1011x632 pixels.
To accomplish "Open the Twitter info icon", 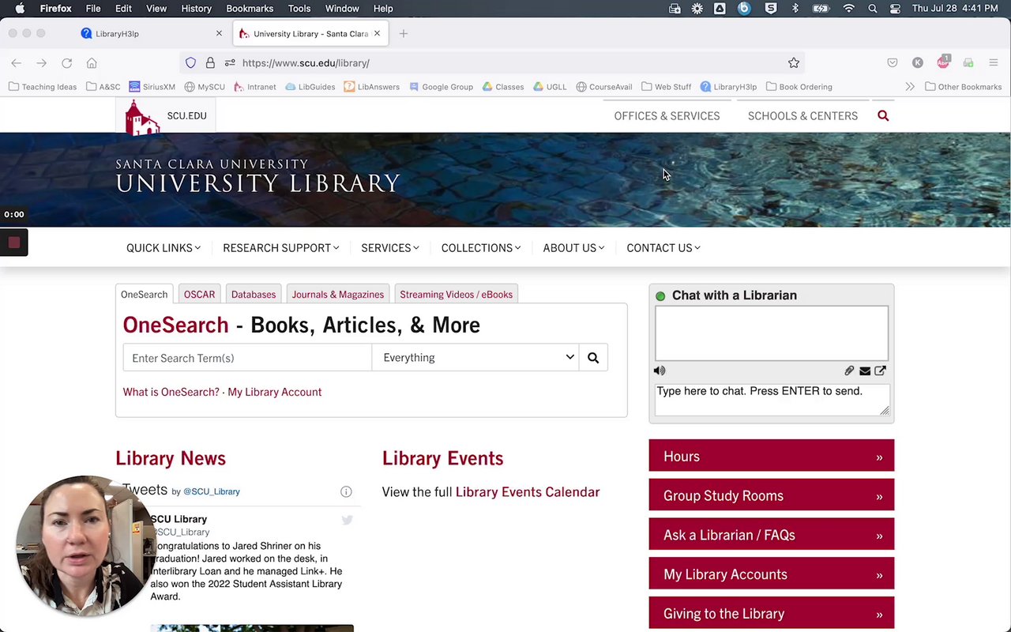I will 346,491.
